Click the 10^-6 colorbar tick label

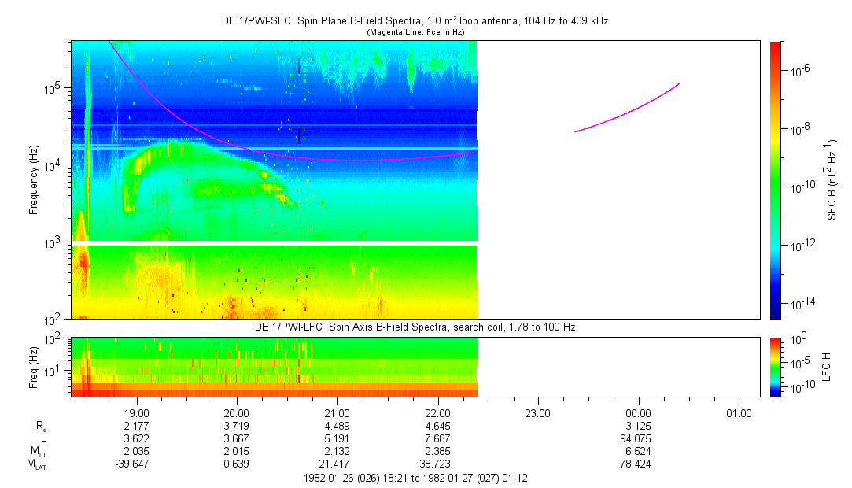(x=799, y=69)
